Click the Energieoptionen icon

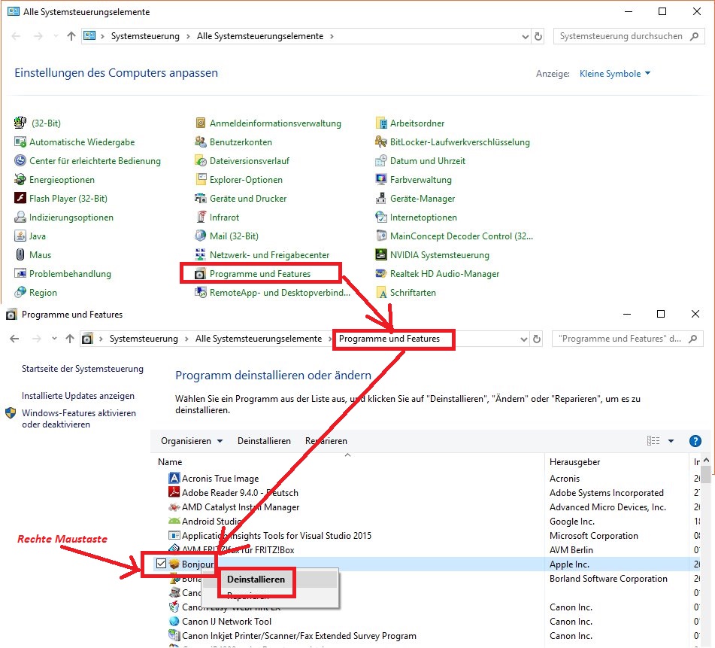click(x=20, y=179)
